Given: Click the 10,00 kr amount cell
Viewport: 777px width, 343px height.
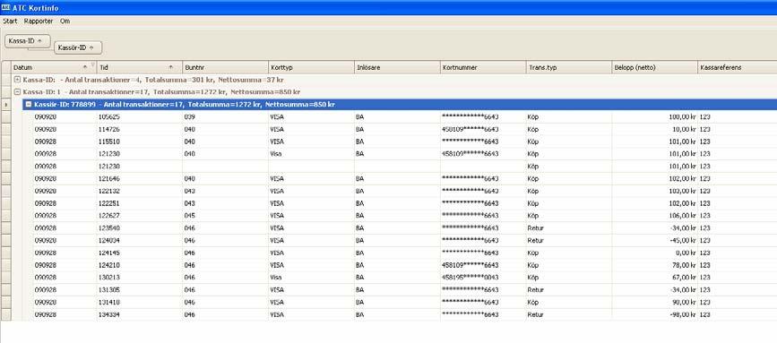Looking at the screenshot, I should pos(654,129).
